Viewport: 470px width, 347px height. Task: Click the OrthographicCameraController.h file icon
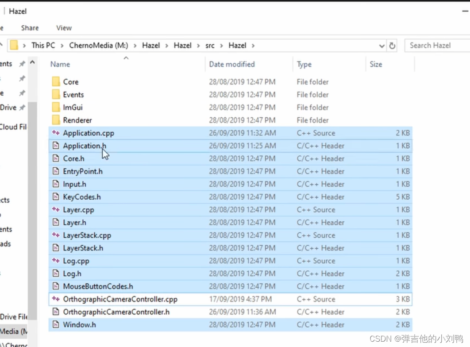point(56,312)
